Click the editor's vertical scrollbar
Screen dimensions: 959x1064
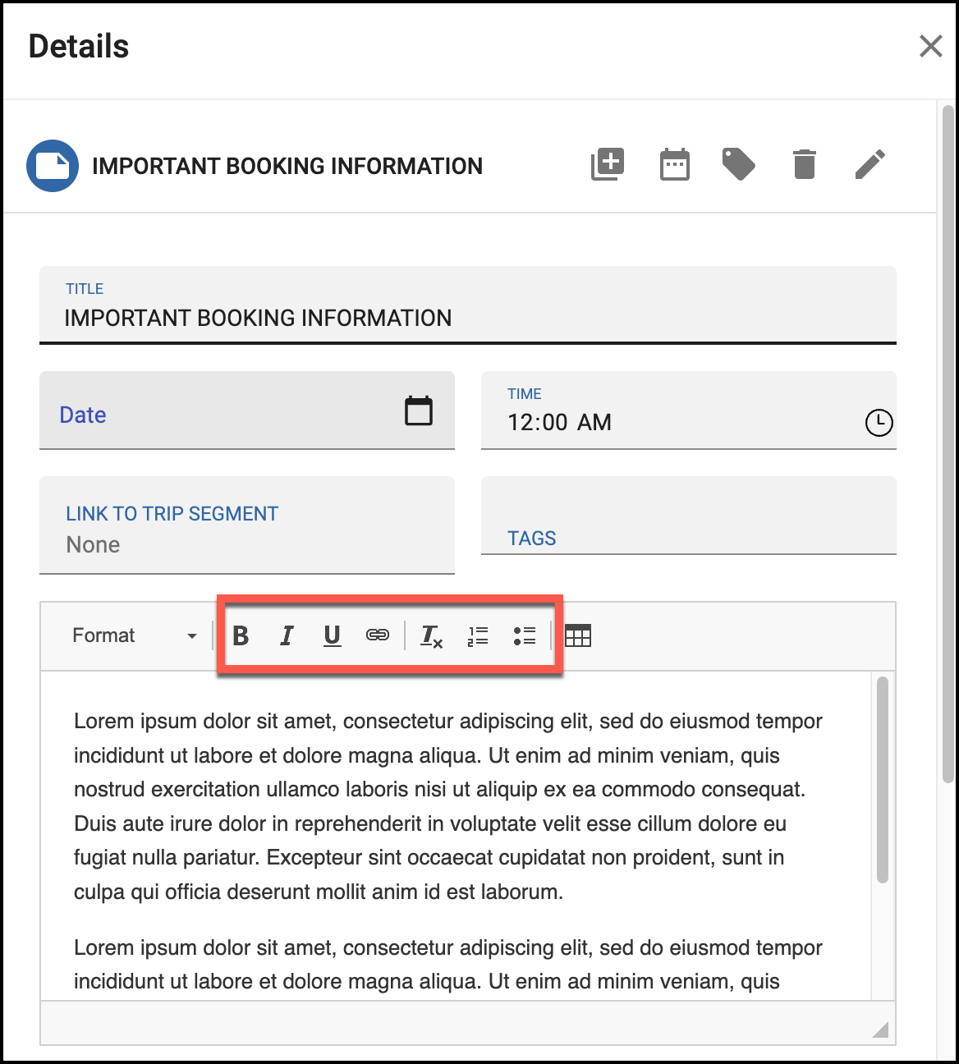coord(883,780)
